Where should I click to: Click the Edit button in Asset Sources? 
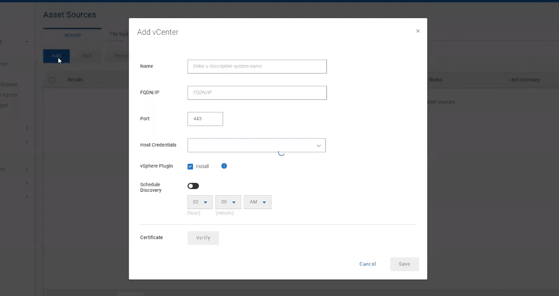coord(87,56)
